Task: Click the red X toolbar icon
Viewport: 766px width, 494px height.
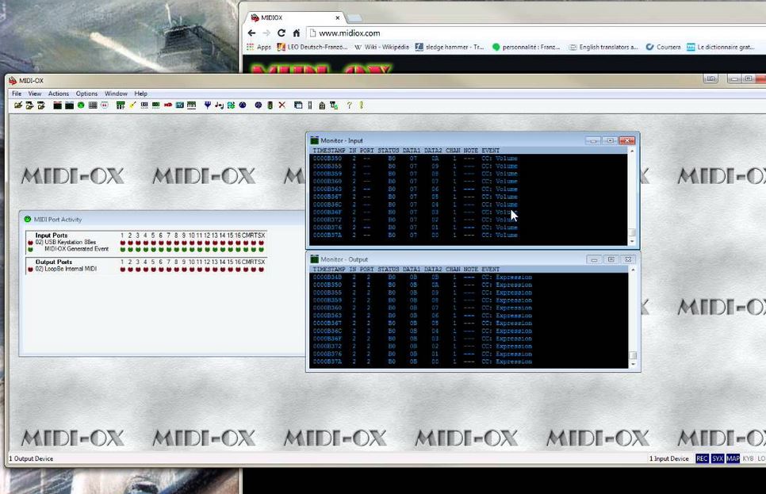Action: point(282,105)
